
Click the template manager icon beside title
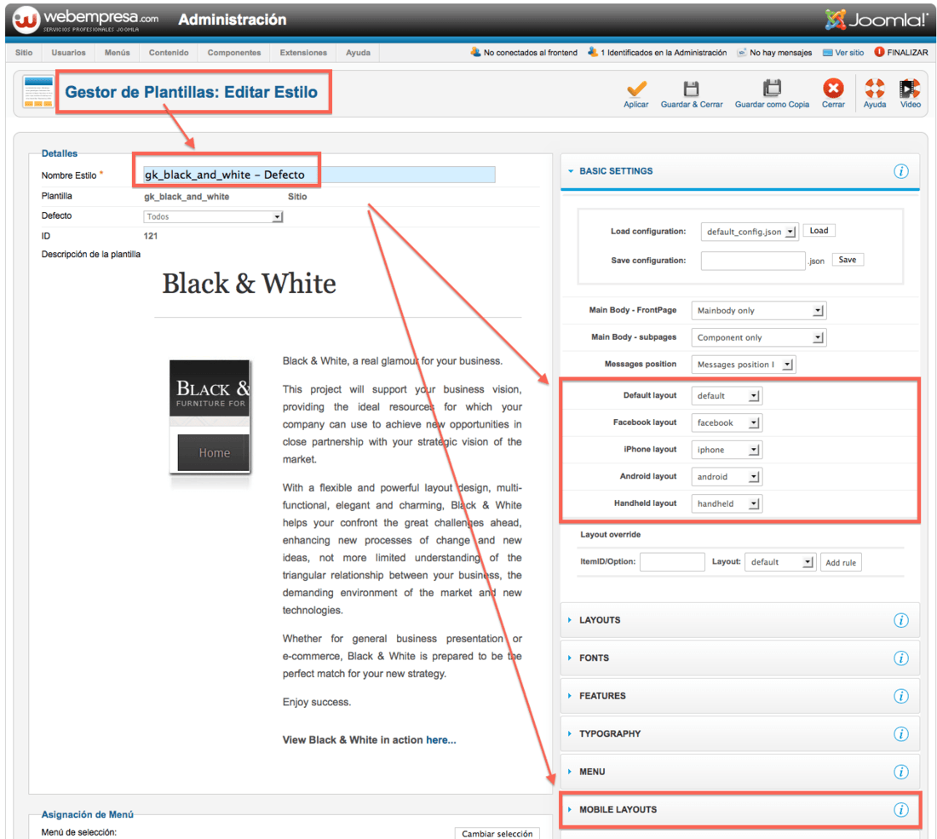[x=38, y=91]
